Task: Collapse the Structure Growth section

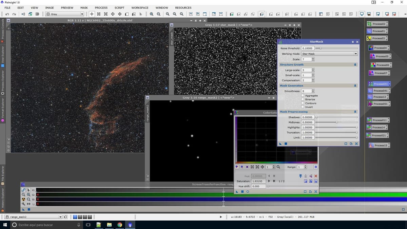Action: 355,64
